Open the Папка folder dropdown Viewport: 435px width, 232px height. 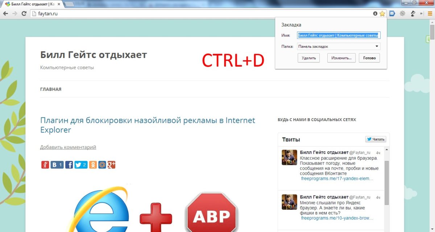click(339, 46)
